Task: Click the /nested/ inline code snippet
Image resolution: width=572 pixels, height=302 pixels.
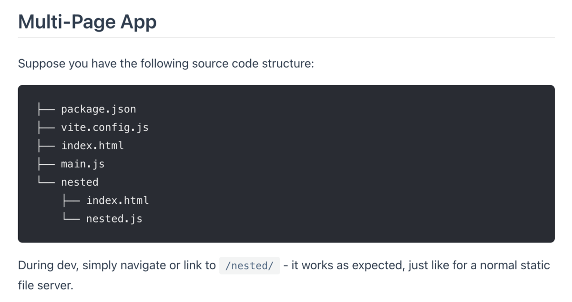Action: (x=249, y=266)
